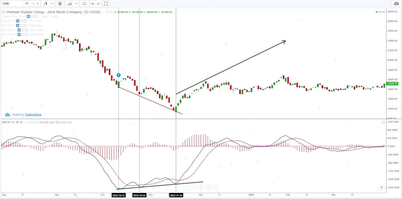Open the indicators chart icon

70,4
